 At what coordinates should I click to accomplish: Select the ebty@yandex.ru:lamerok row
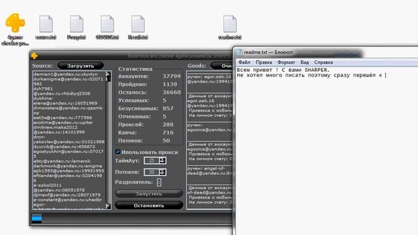point(62,161)
